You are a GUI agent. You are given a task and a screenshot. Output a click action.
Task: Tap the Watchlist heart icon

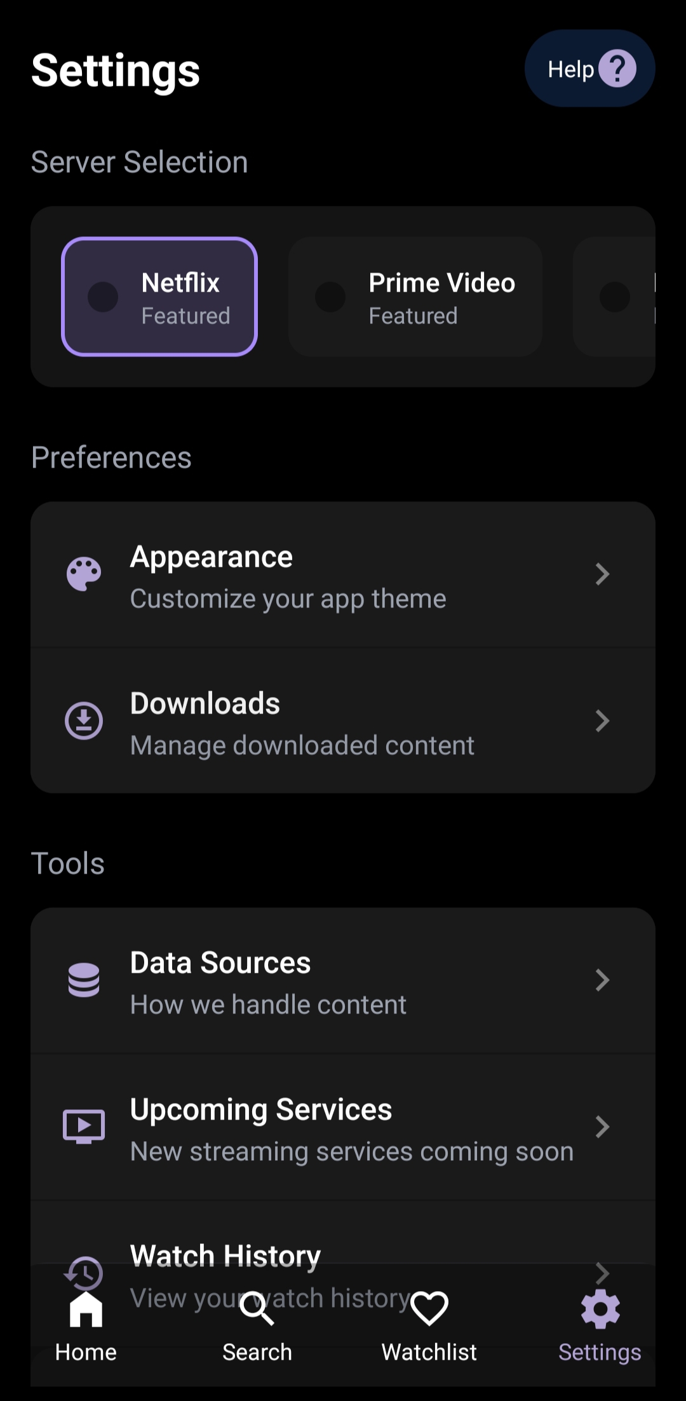coord(429,1309)
